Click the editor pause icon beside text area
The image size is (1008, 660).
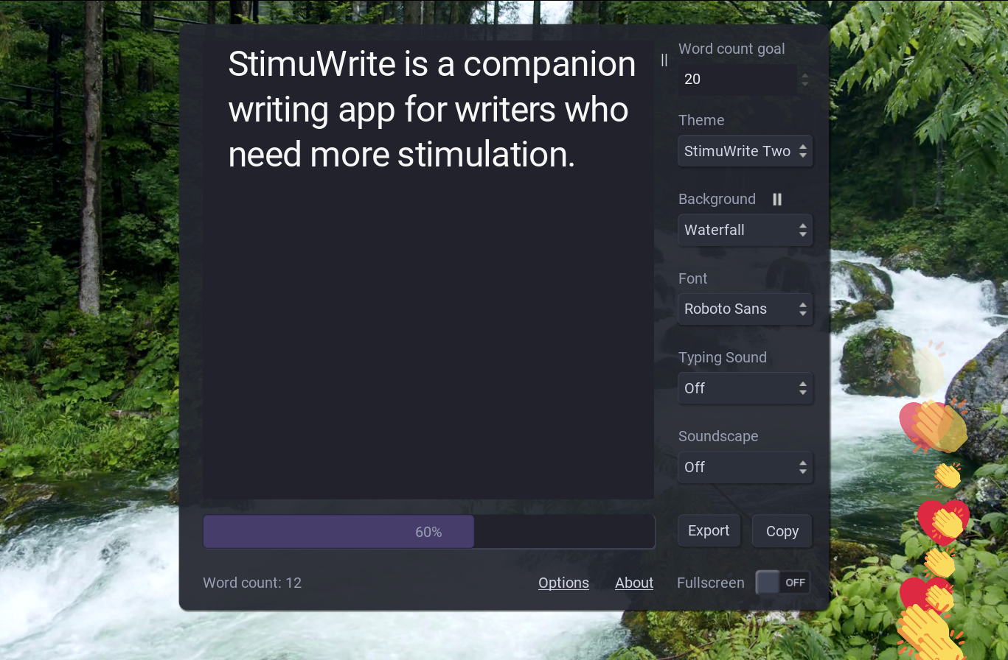664,60
